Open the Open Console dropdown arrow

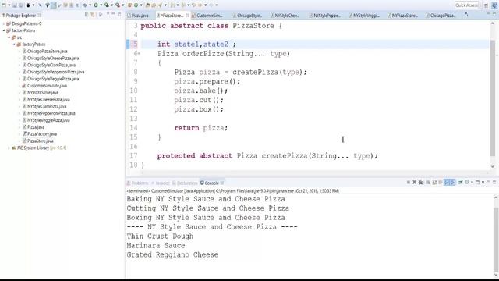coord(483,182)
